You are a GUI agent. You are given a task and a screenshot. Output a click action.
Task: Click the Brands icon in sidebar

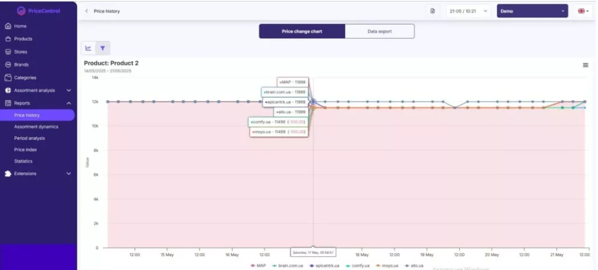click(8, 65)
